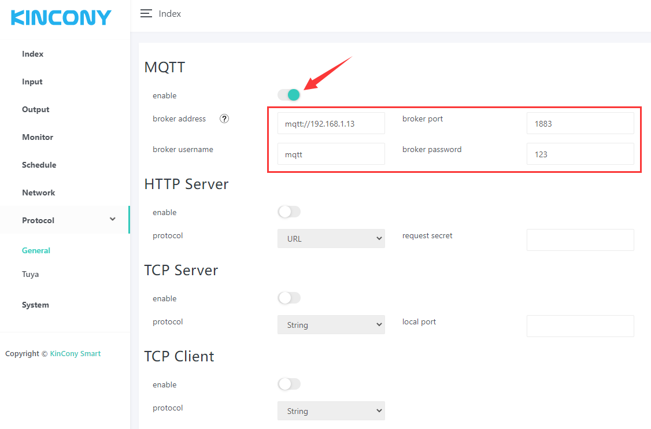Open the System menu item
Screen dimensions: 651x429
pyautogui.click(x=35, y=305)
